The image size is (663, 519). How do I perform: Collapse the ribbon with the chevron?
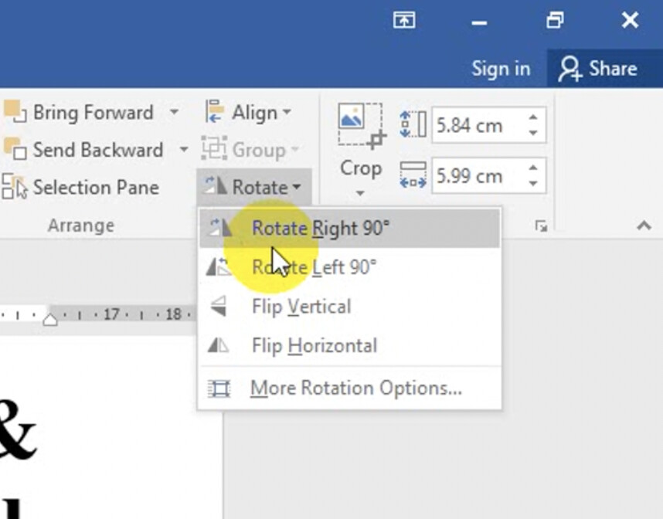pos(644,226)
